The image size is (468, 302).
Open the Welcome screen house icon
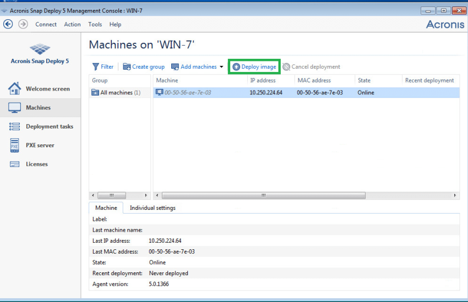(14, 88)
